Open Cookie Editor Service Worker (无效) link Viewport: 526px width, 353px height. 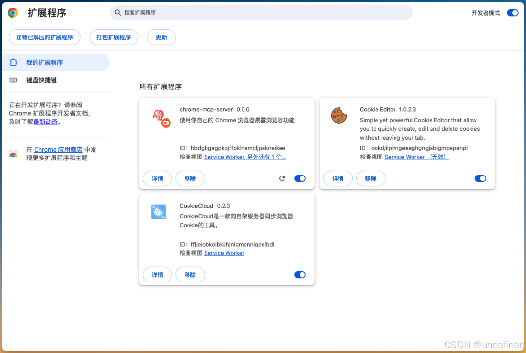(x=416, y=157)
